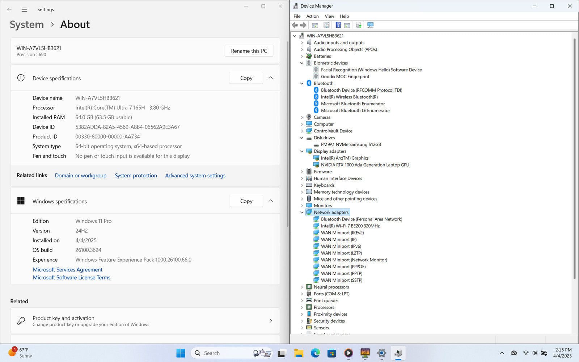Expand the Audio inputs and outputs node
The width and height of the screenshot is (579, 362).
click(302, 43)
